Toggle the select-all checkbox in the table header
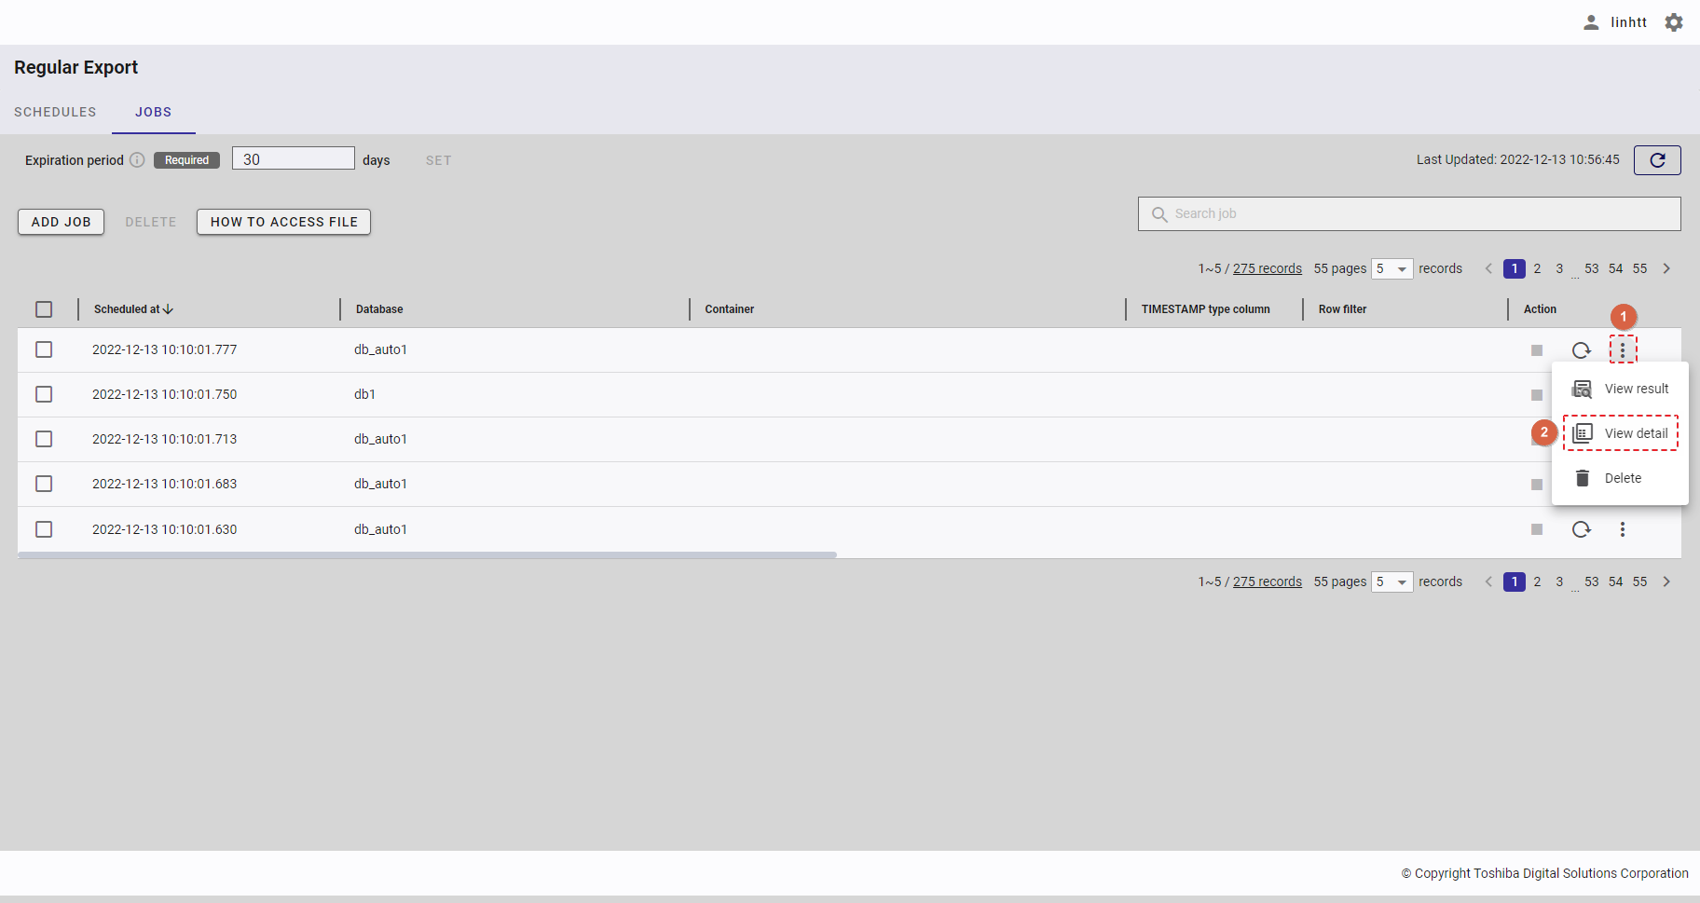Image resolution: width=1700 pixels, height=903 pixels. point(44,309)
